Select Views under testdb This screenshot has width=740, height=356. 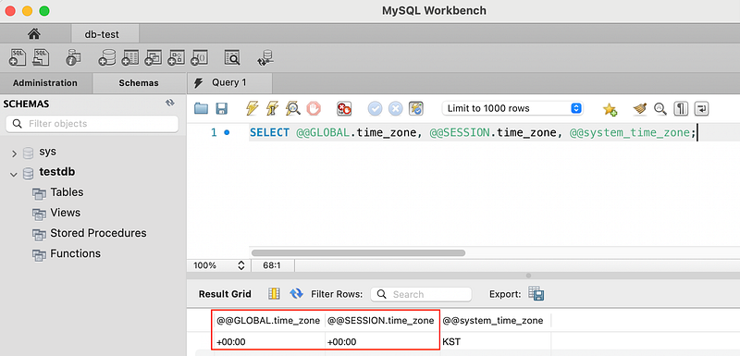pos(65,213)
